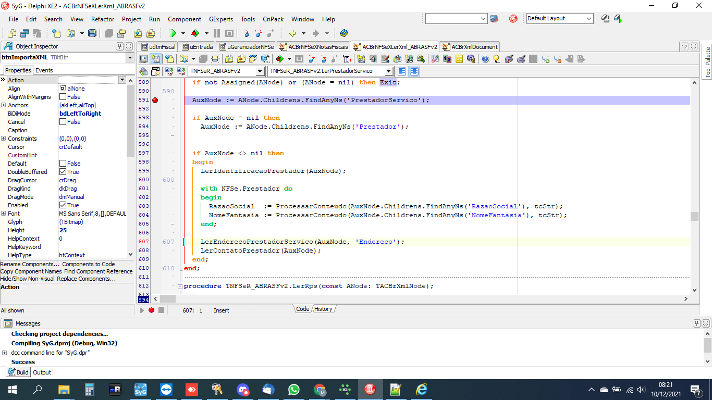Jump to Impl section icon

click(181, 71)
